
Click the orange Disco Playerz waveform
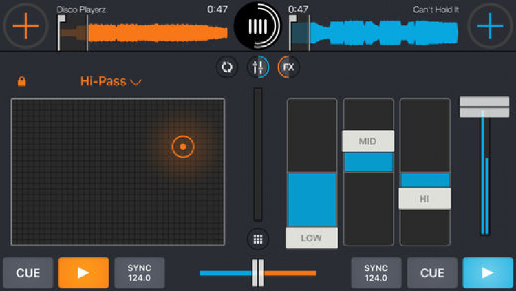point(144,33)
